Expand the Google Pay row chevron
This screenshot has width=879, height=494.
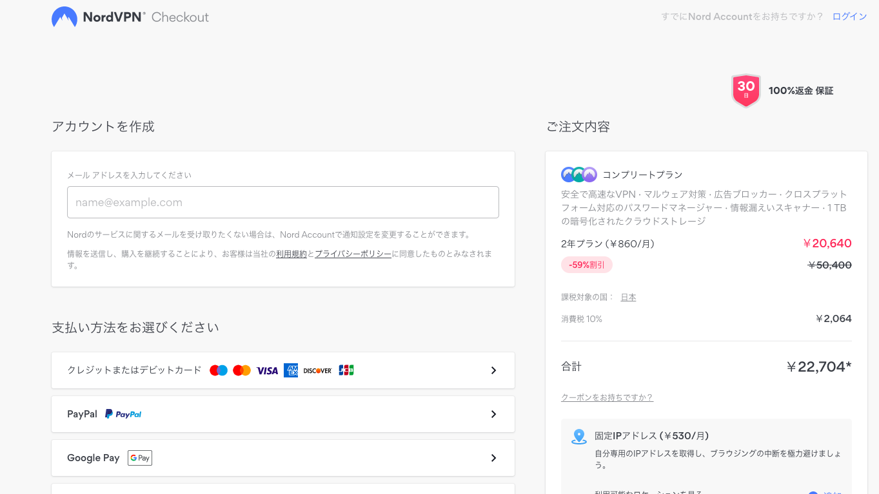click(493, 458)
